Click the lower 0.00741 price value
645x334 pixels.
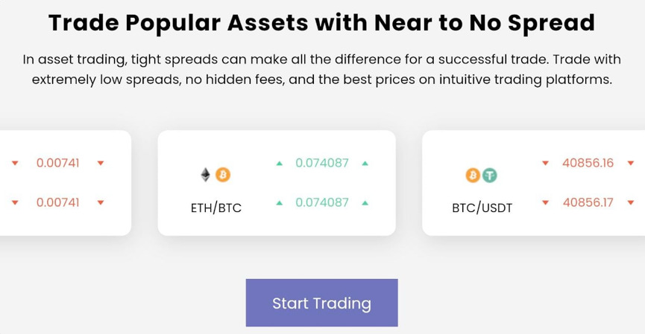(x=57, y=202)
